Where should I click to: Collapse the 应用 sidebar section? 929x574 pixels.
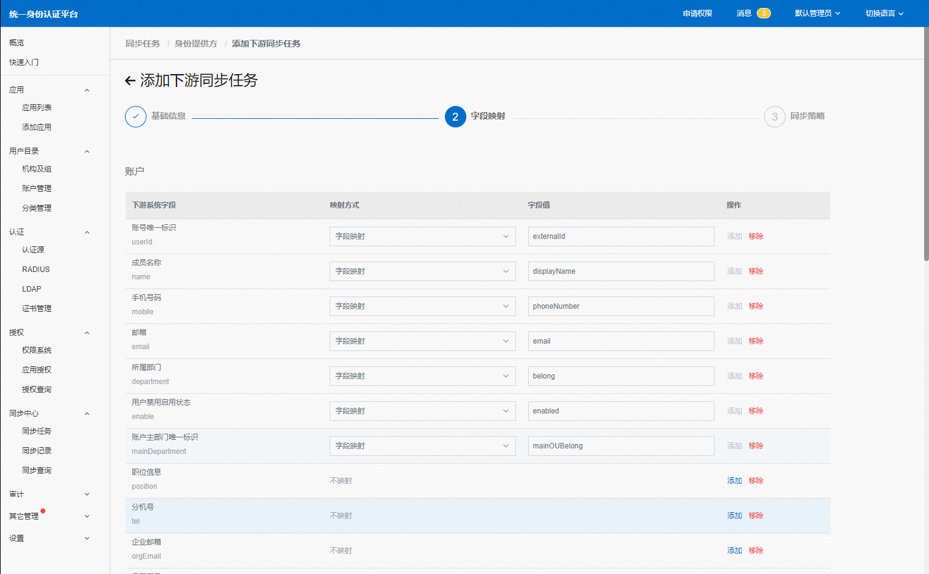click(87, 90)
